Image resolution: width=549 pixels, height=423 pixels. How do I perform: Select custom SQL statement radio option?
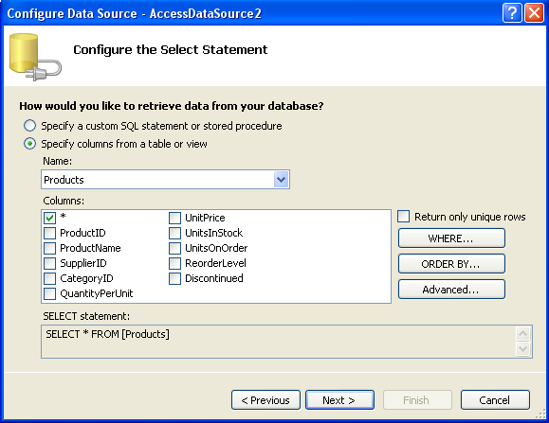click(x=29, y=126)
